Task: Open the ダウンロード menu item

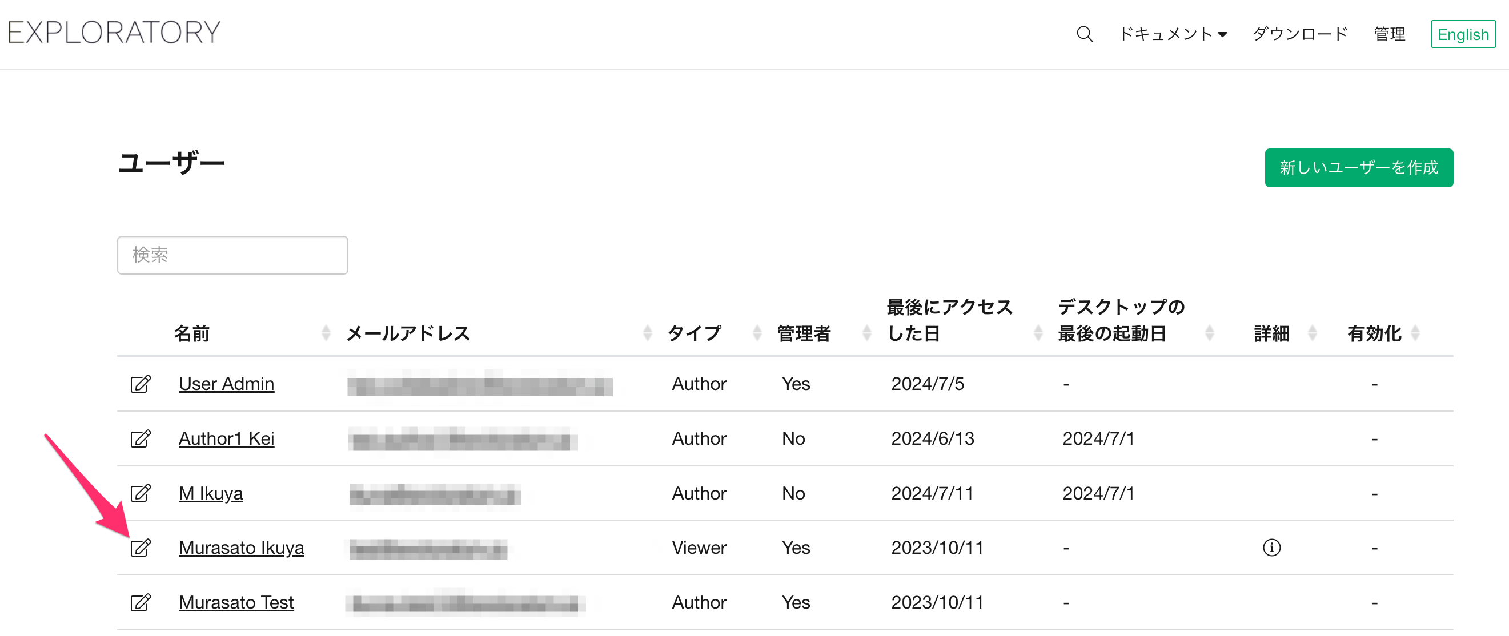Action: pos(1300,34)
